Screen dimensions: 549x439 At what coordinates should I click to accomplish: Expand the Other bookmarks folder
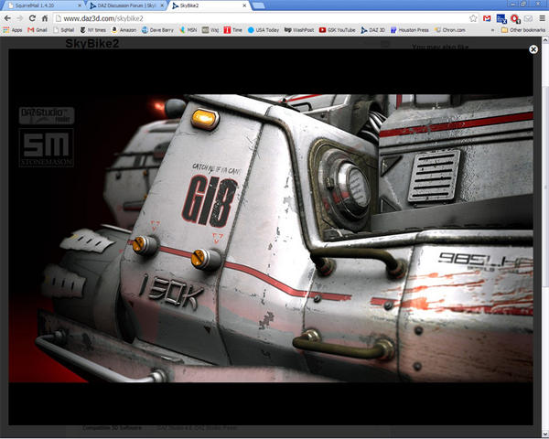523,30
